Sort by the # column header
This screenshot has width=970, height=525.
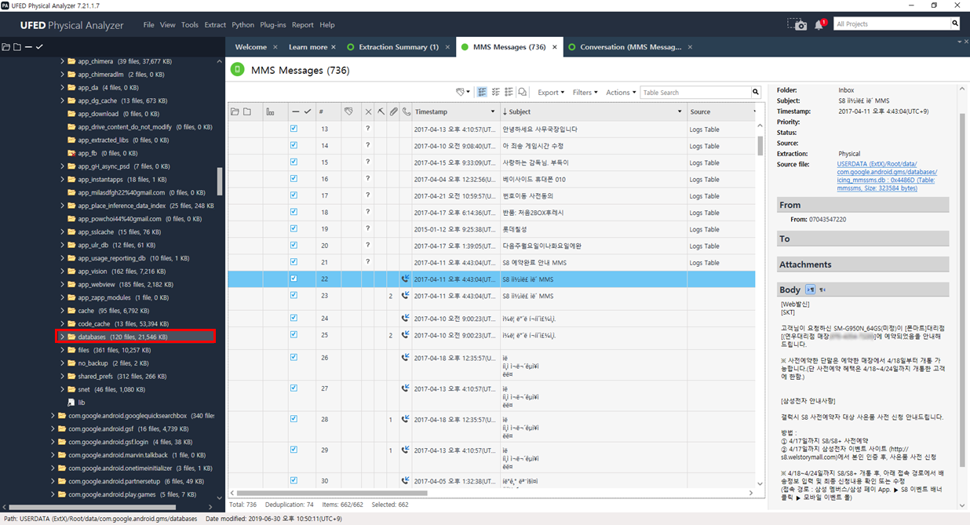point(322,112)
